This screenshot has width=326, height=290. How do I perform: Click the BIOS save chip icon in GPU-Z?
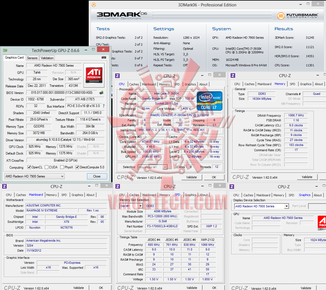(x=101, y=92)
